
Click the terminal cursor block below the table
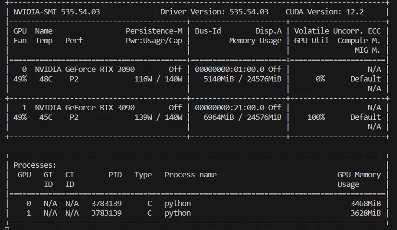[7, 229]
